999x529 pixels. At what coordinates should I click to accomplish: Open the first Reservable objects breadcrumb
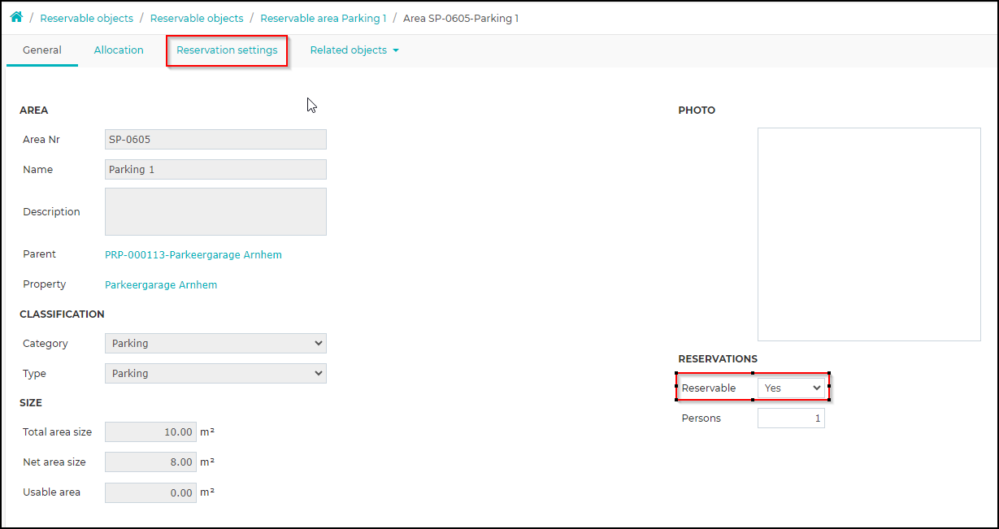tap(86, 18)
